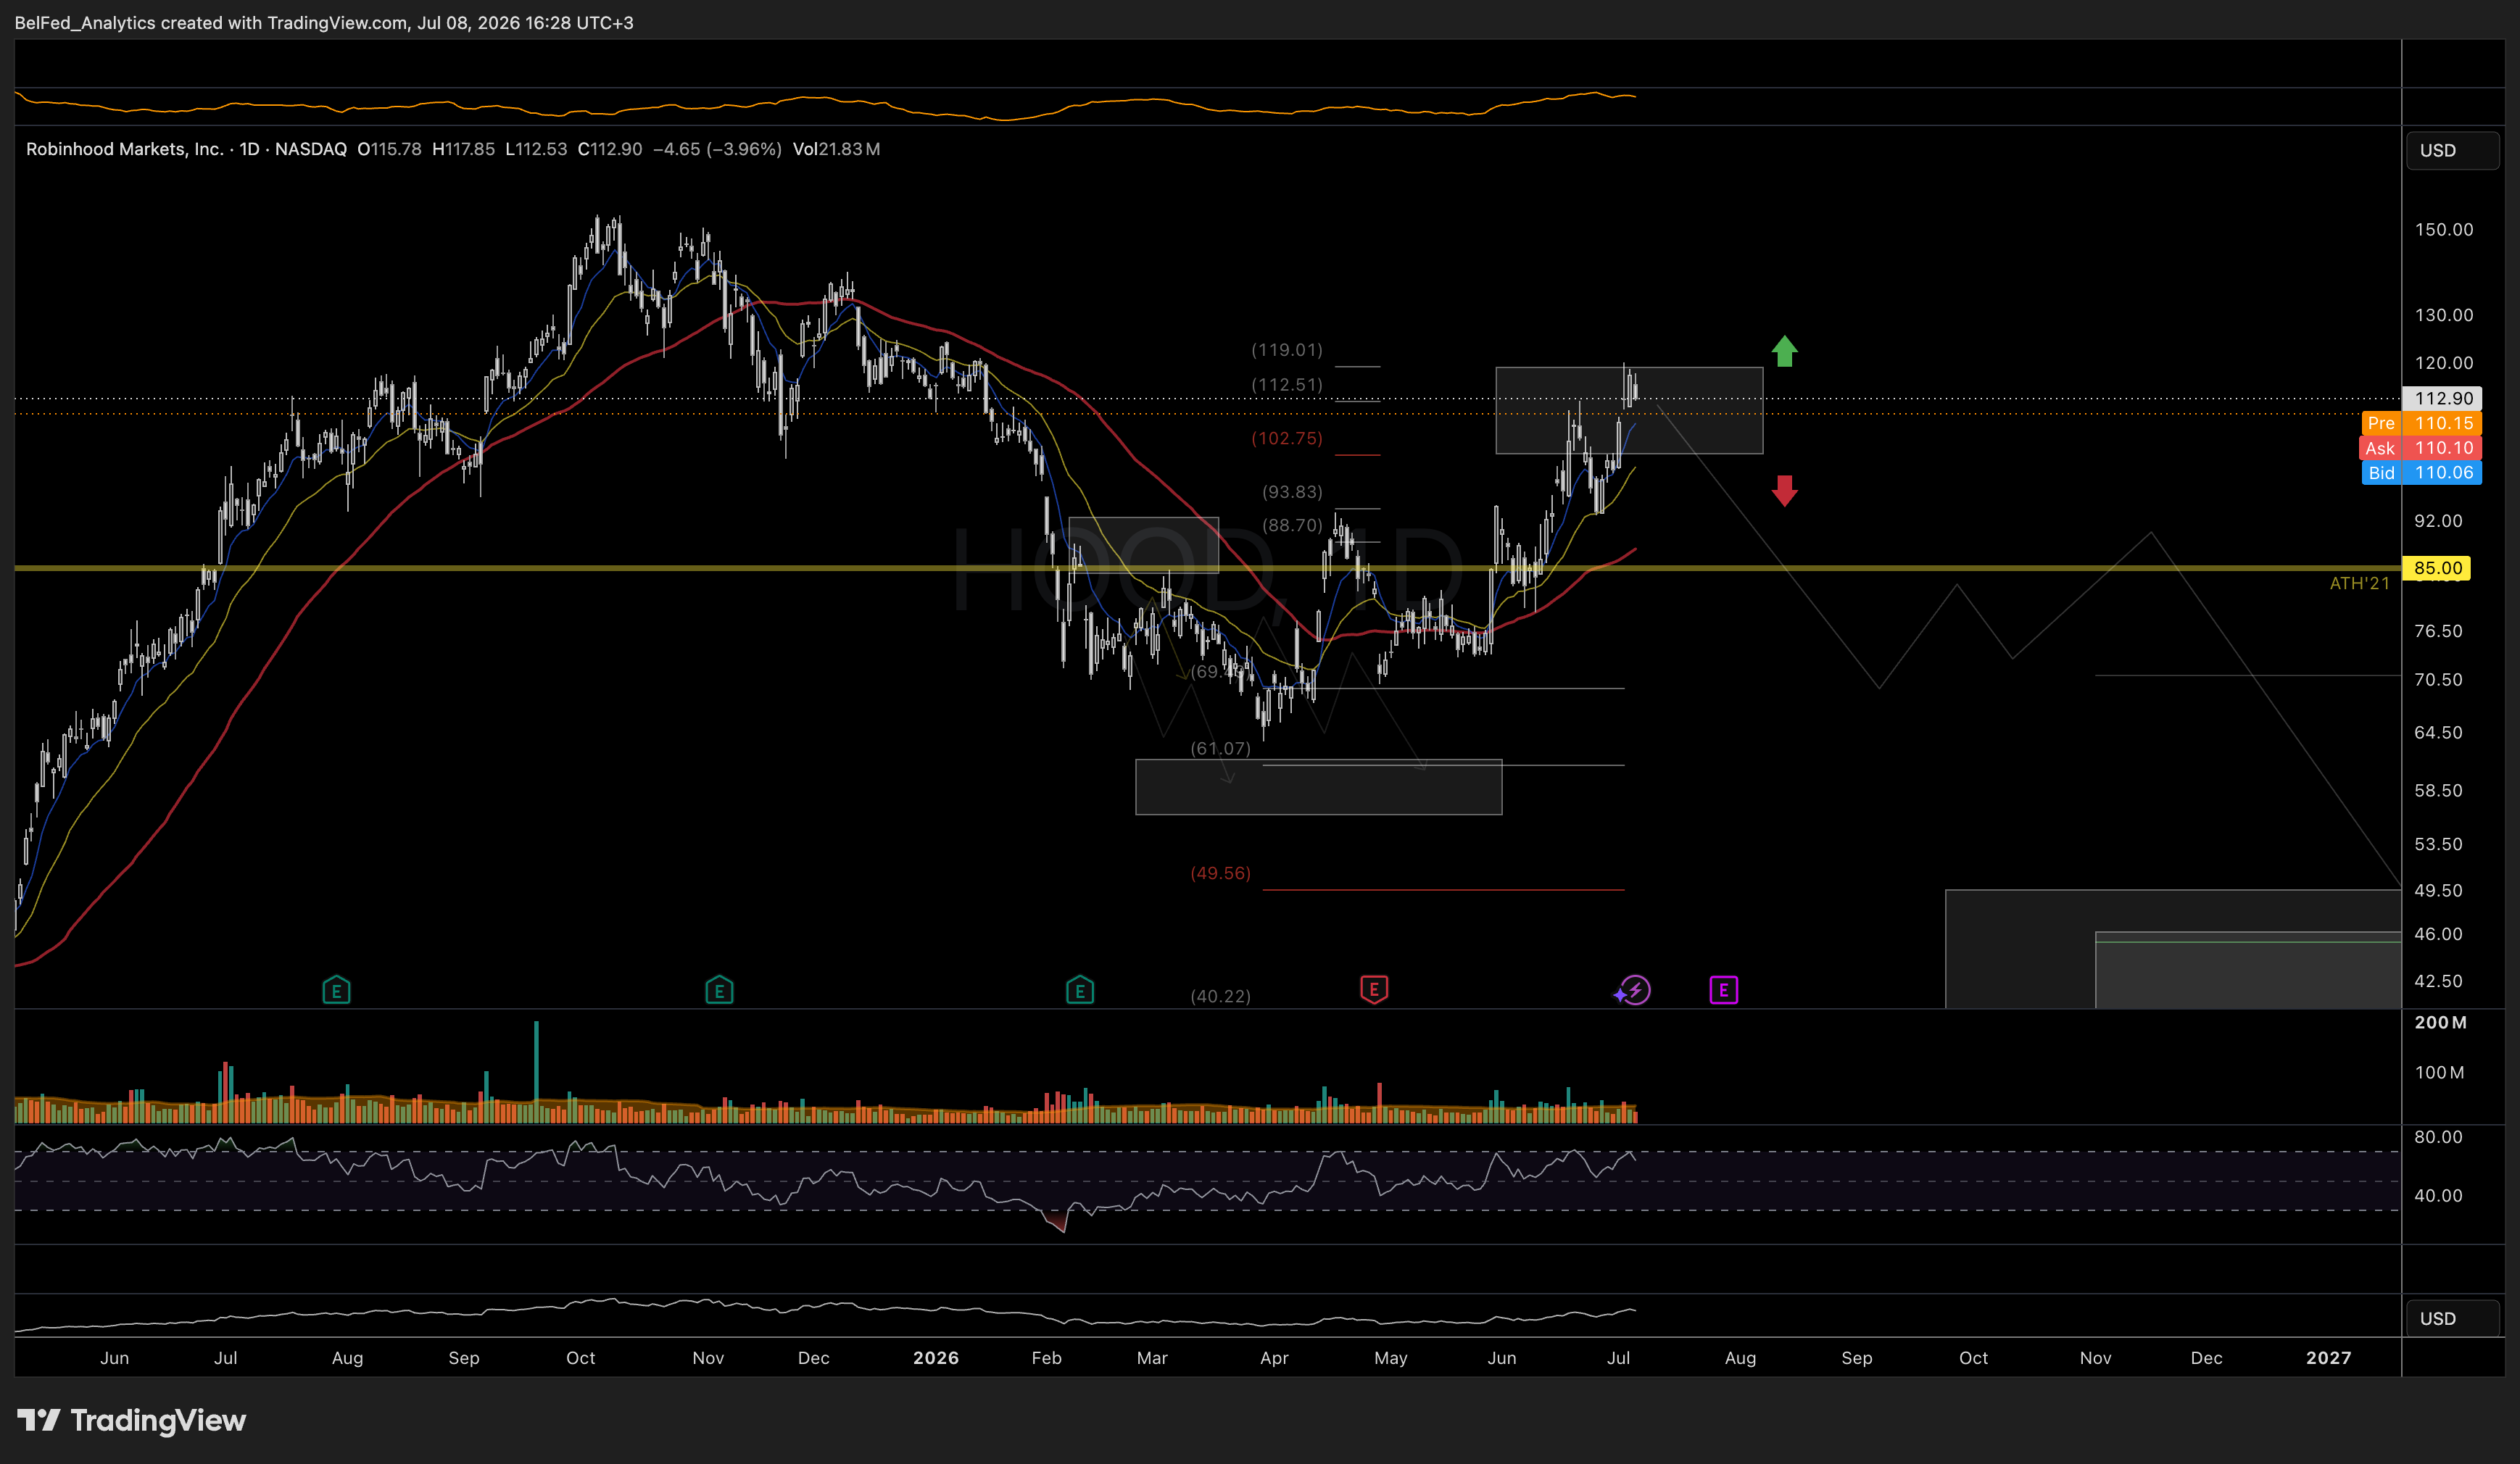Click the 80.00 RSI axis label

(x=2438, y=1137)
